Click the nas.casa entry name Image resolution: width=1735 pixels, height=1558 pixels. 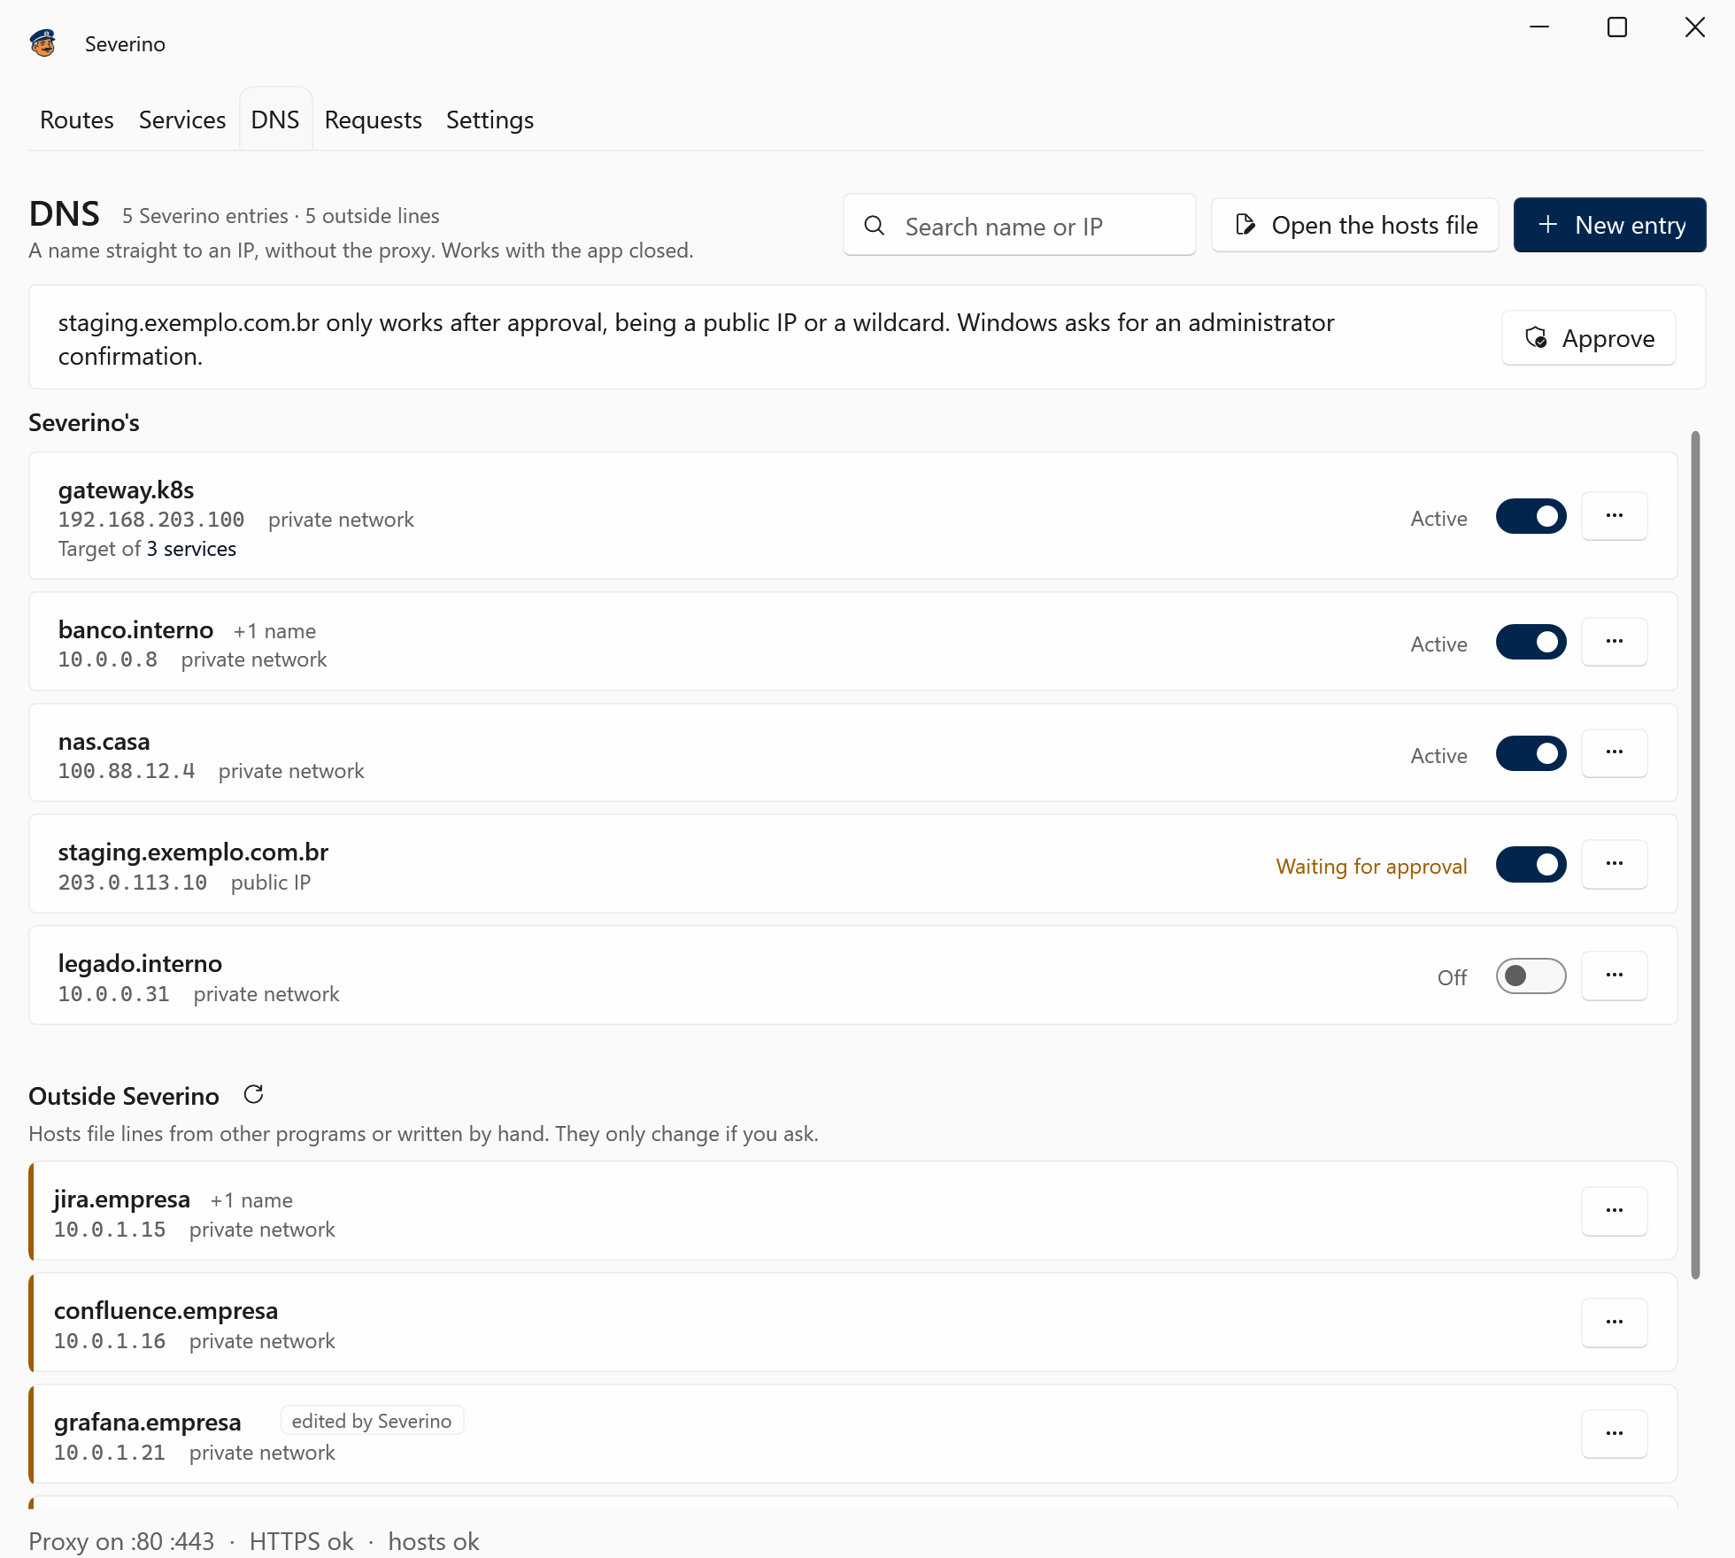(x=104, y=741)
